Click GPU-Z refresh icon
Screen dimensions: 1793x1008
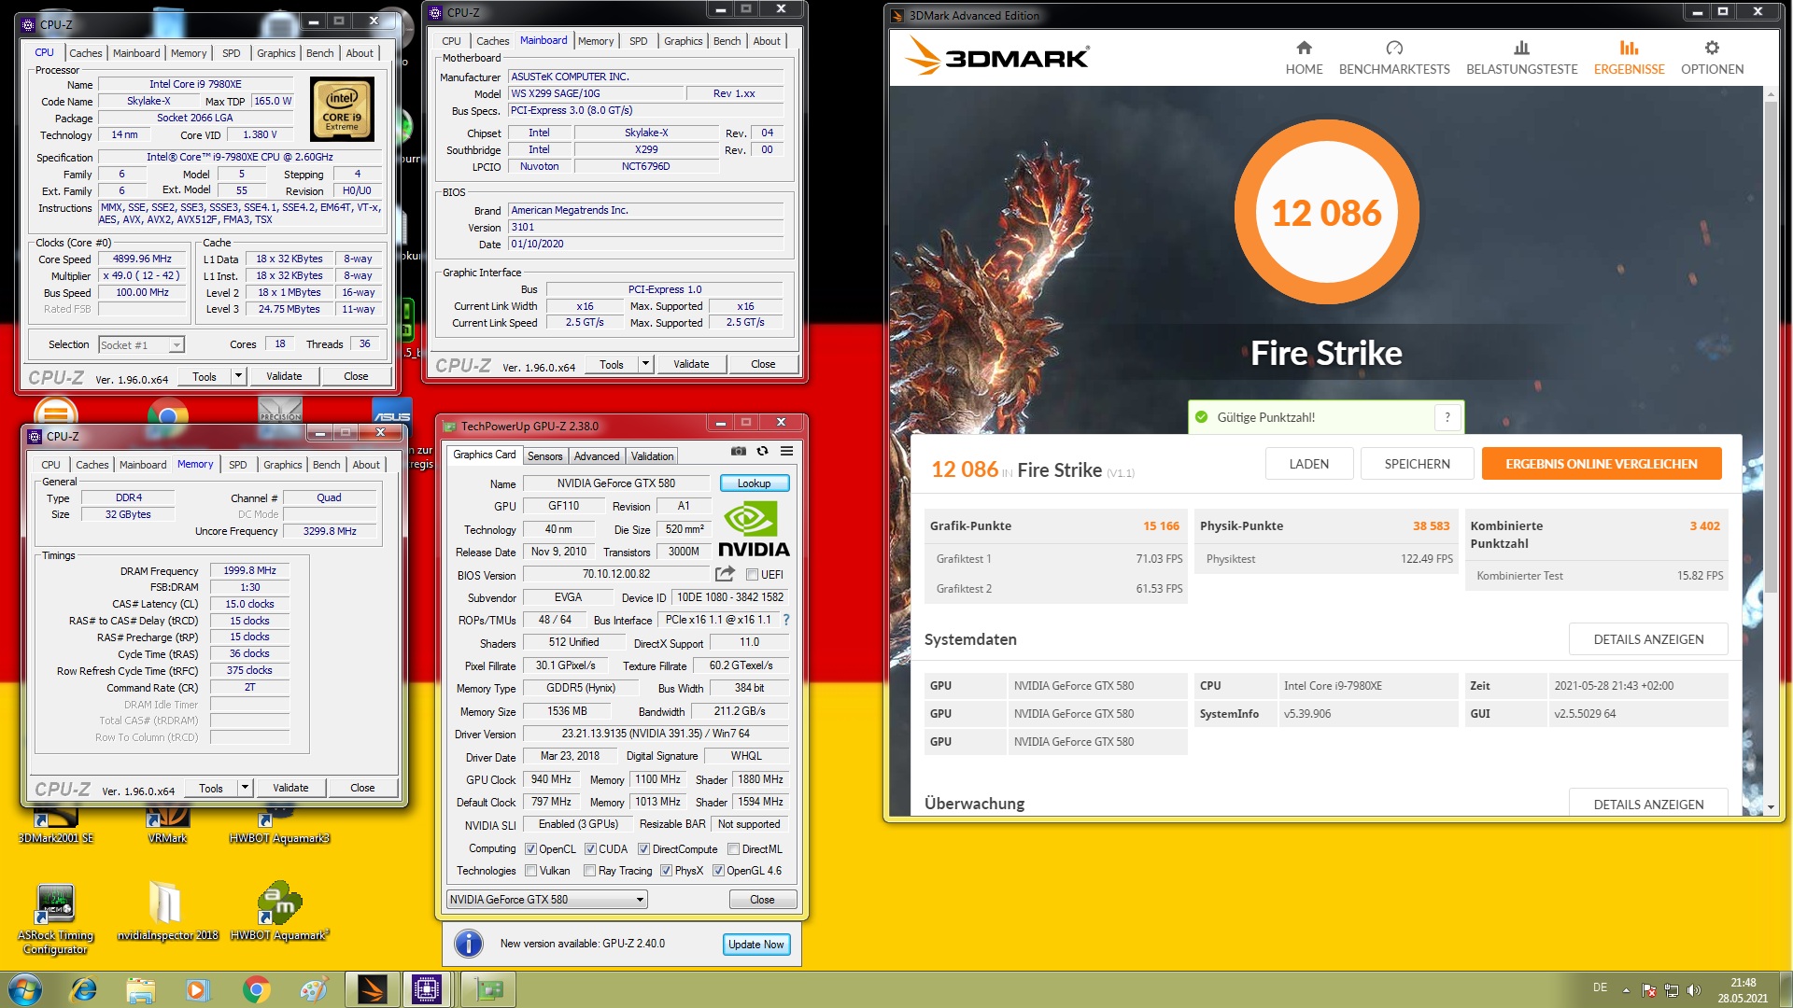762,451
